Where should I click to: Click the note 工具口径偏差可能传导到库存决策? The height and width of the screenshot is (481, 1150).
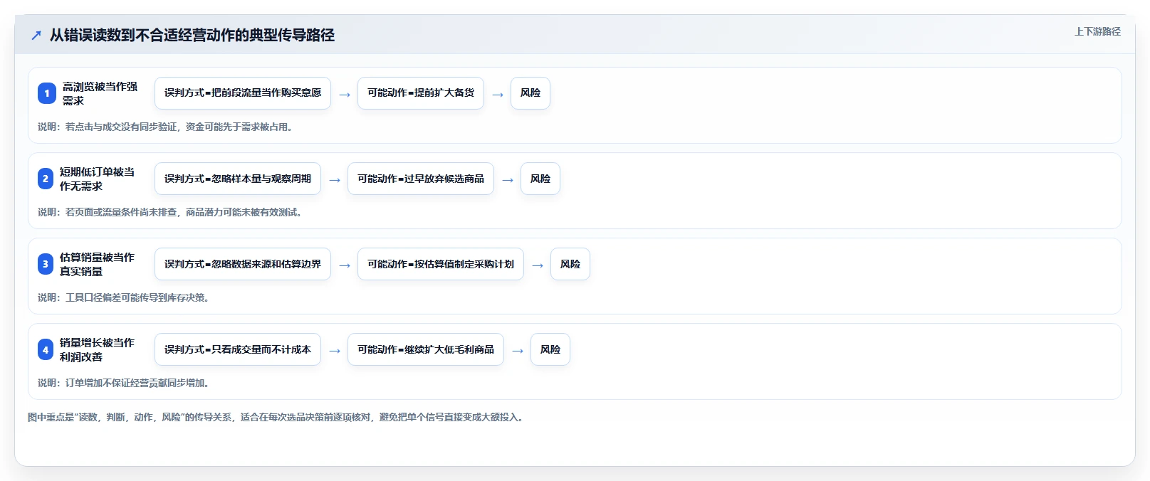124,297
